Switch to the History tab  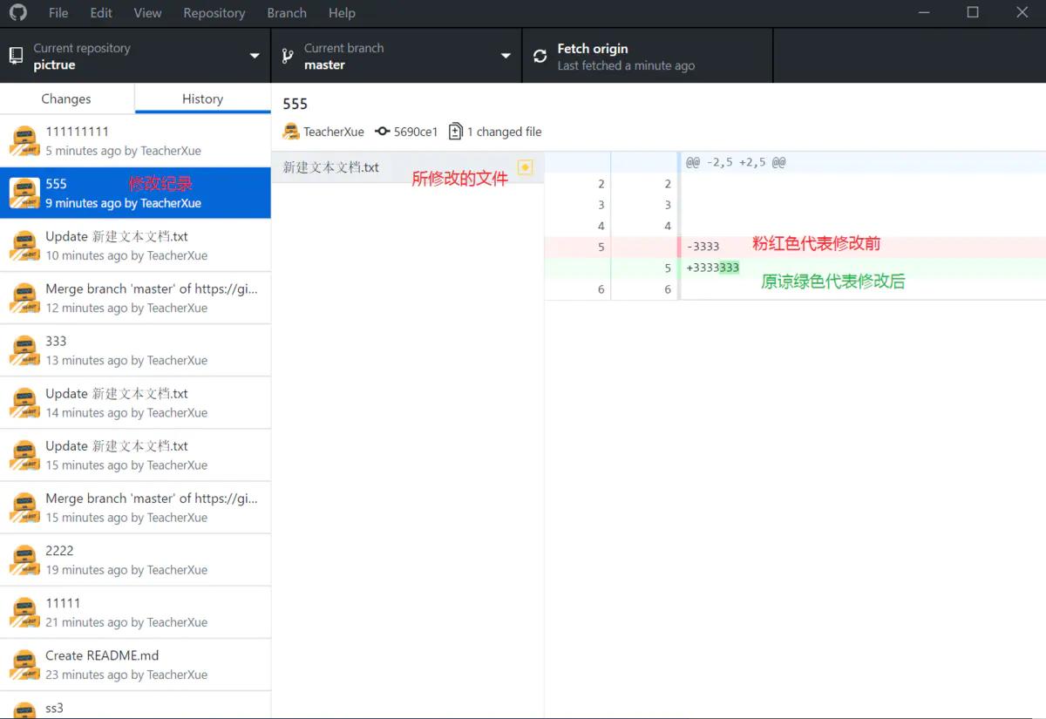tap(202, 98)
